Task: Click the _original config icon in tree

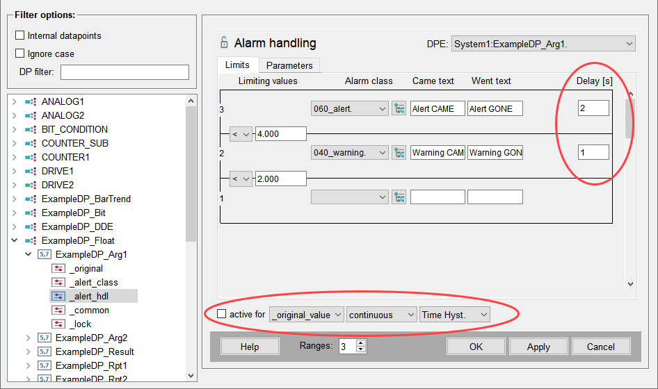Action: point(59,269)
